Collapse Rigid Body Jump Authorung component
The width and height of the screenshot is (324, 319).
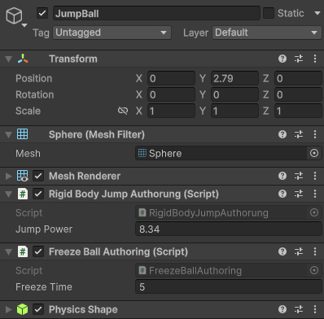point(8,194)
